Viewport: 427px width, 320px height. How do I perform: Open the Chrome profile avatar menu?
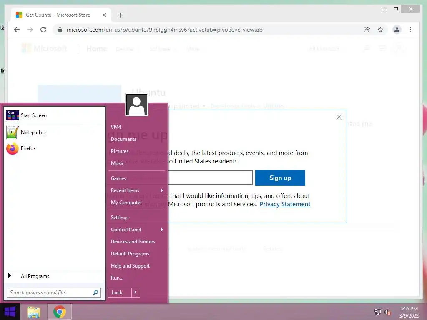(397, 30)
